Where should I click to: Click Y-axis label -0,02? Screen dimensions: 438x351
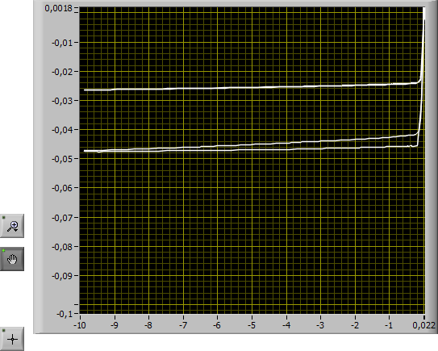point(61,72)
